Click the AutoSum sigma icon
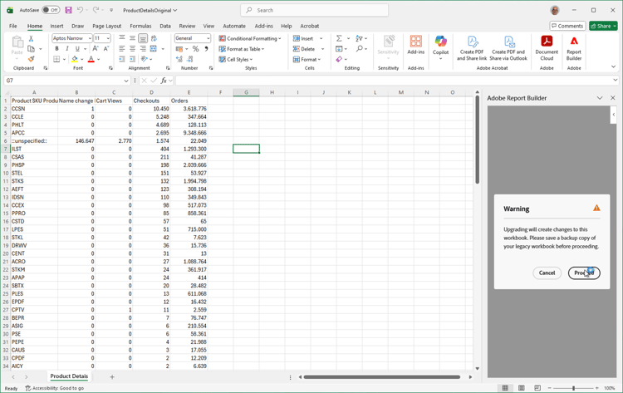 (339, 38)
